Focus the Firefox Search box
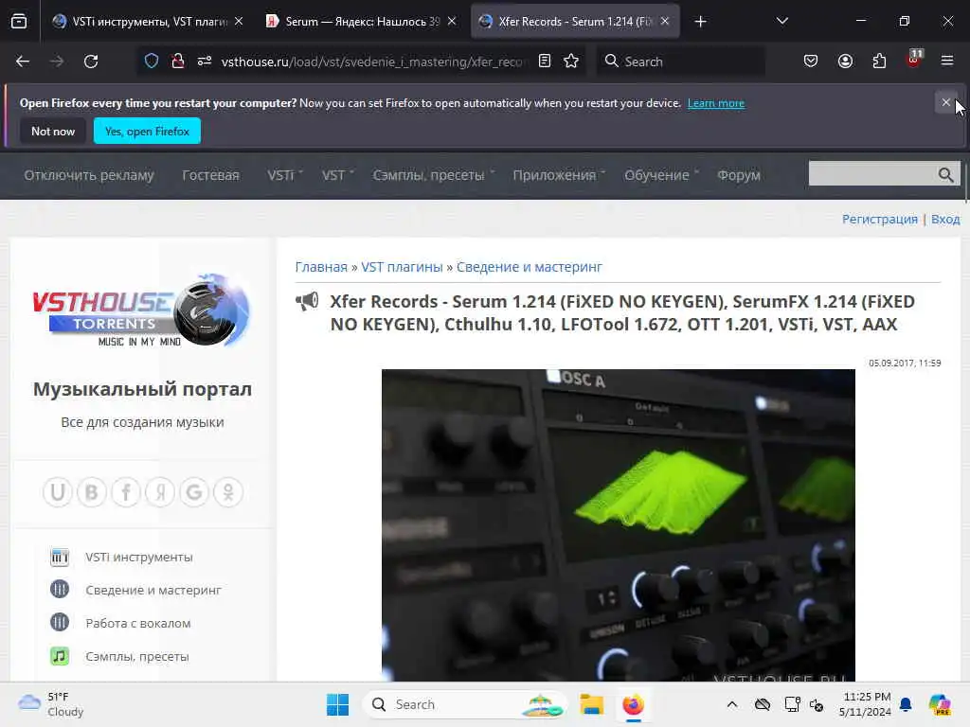The width and height of the screenshot is (970, 727). (x=680, y=62)
